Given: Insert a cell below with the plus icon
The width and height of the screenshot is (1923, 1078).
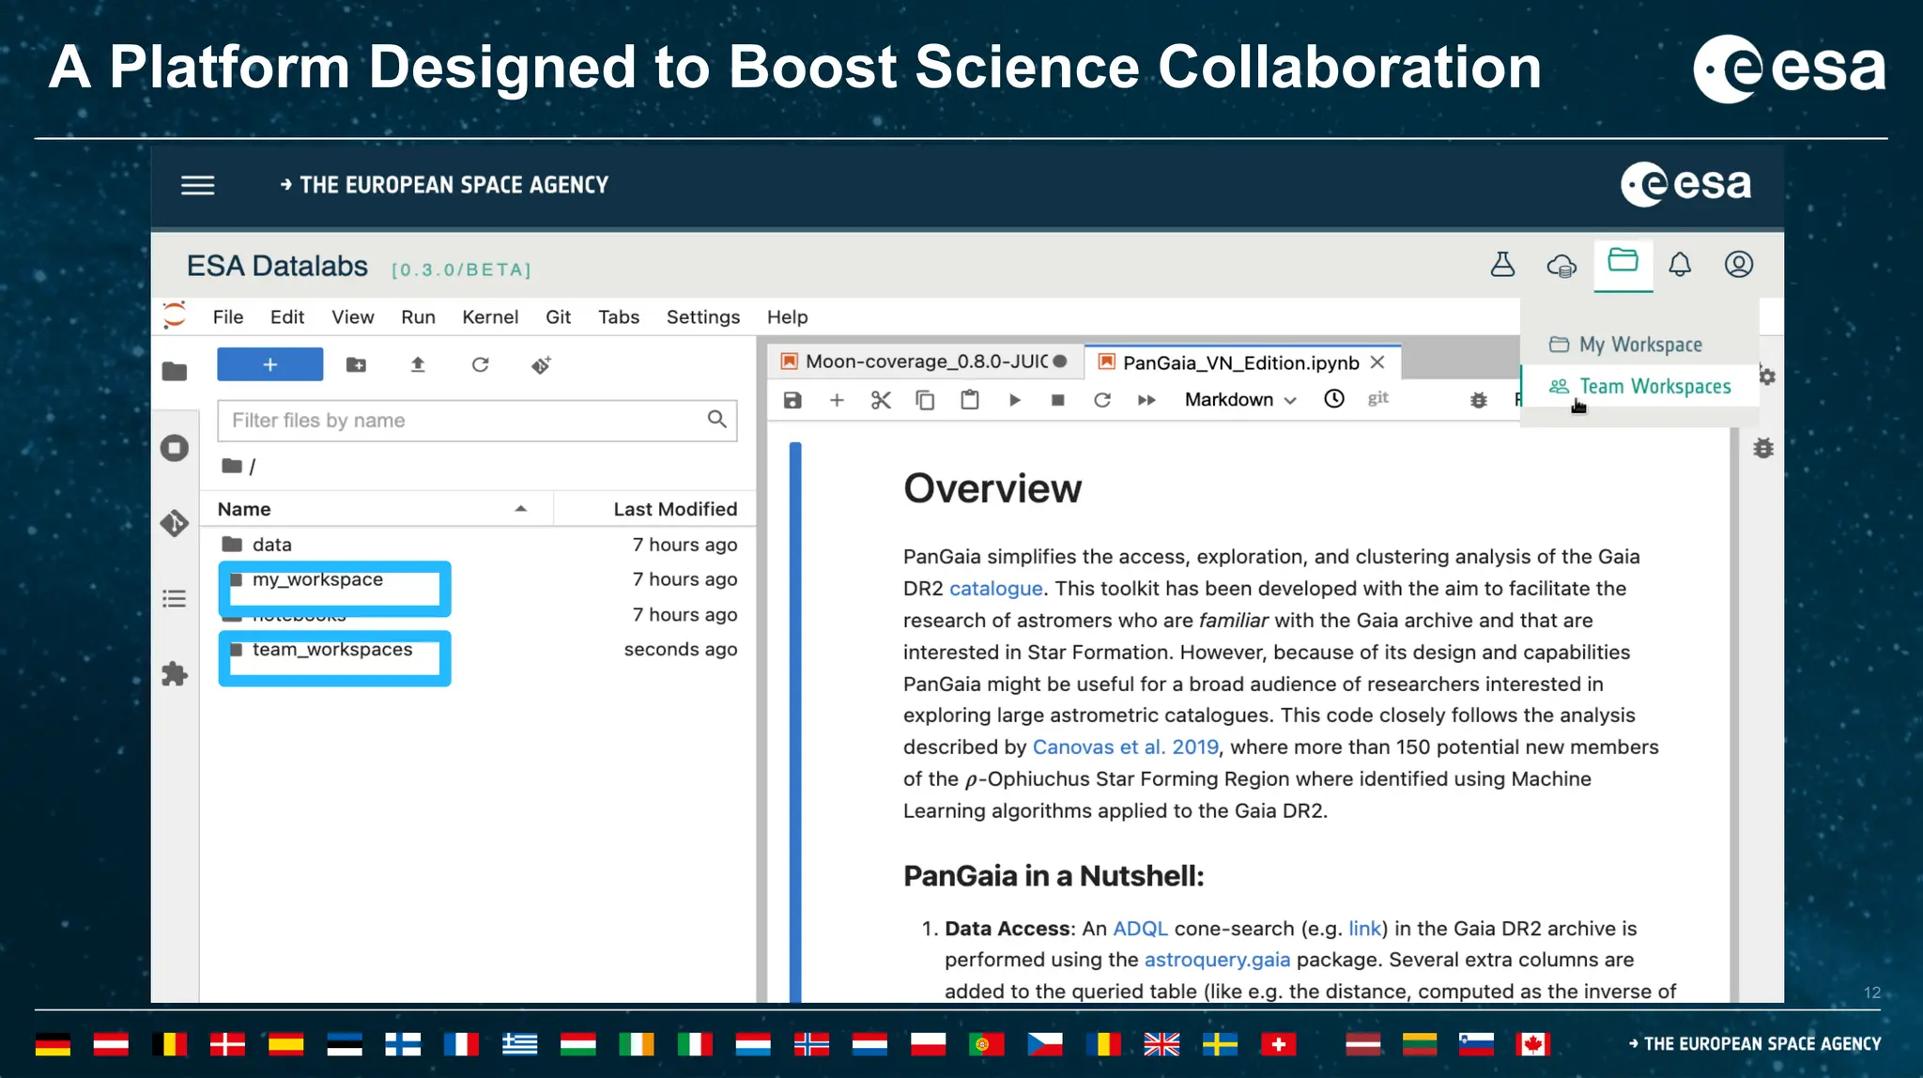Looking at the screenshot, I should pos(837,400).
